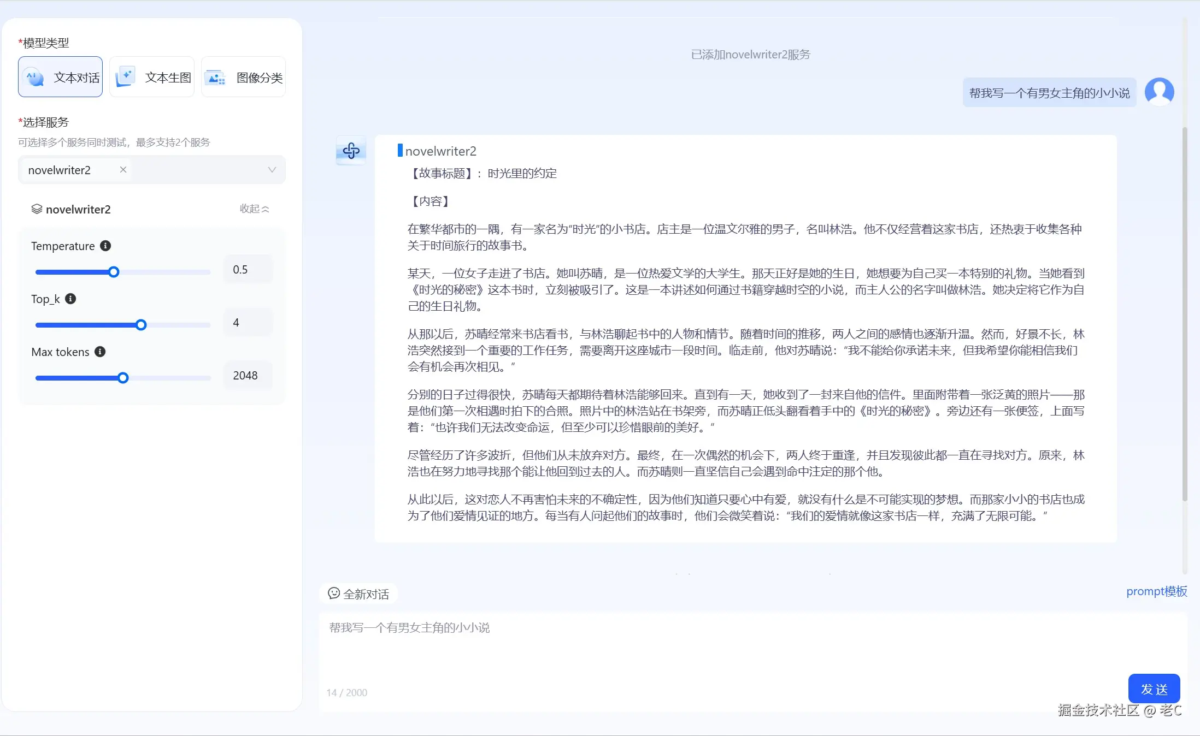Remove the novelwriter2 tag with its x icon
The width and height of the screenshot is (1200, 736).
point(123,170)
